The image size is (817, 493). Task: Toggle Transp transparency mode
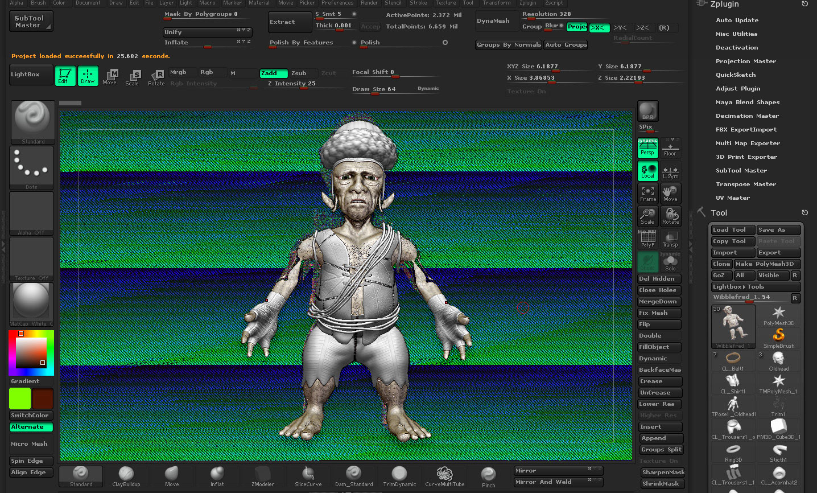[670, 239]
